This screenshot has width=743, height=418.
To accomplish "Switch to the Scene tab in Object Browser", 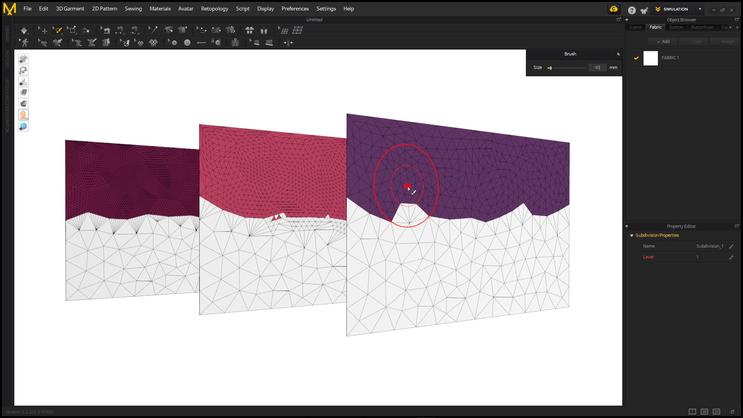I will tap(635, 27).
